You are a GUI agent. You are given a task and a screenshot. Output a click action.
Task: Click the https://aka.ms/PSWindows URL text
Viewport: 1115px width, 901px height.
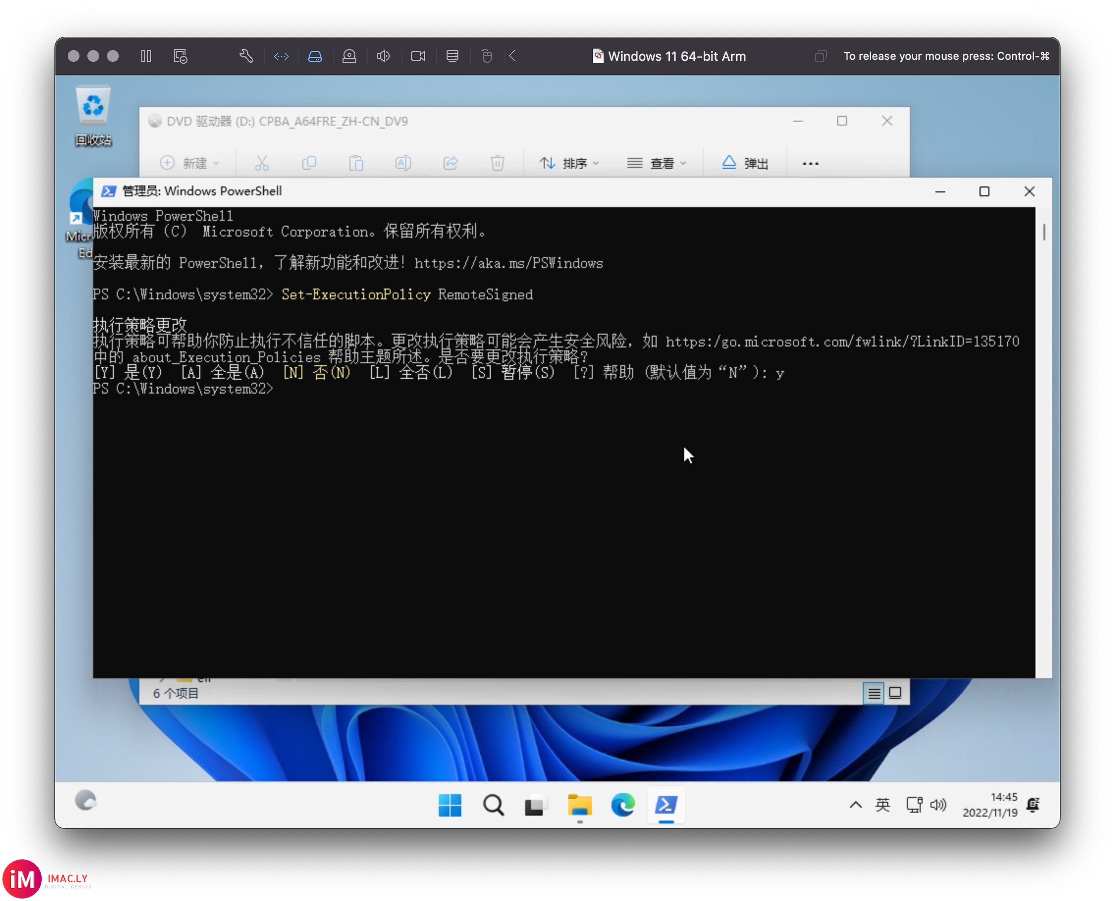pyautogui.click(x=509, y=263)
